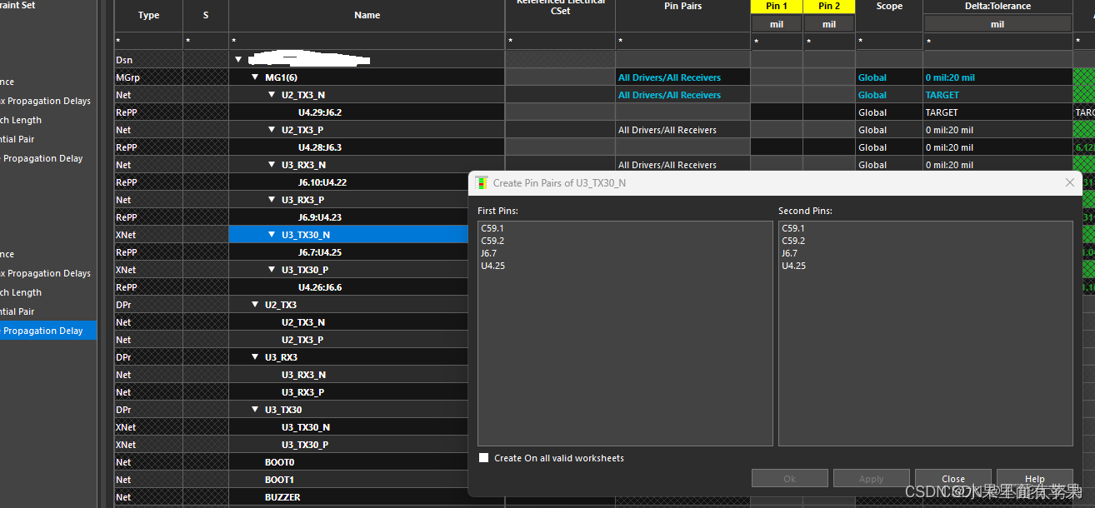Select U4.25 in Second Pins list
Image resolution: width=1095 pixels, height=508 pixels.
794,266
